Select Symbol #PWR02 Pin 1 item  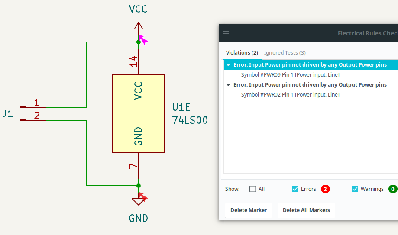(290, 95)
